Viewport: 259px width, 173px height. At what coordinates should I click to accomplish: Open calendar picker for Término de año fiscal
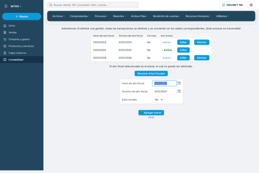click(179, 91)
